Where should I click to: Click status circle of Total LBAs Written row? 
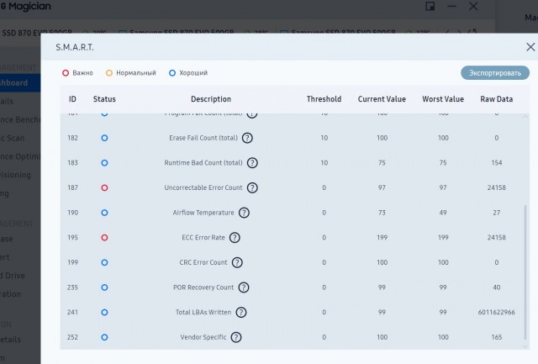click(x=104, y=313)
